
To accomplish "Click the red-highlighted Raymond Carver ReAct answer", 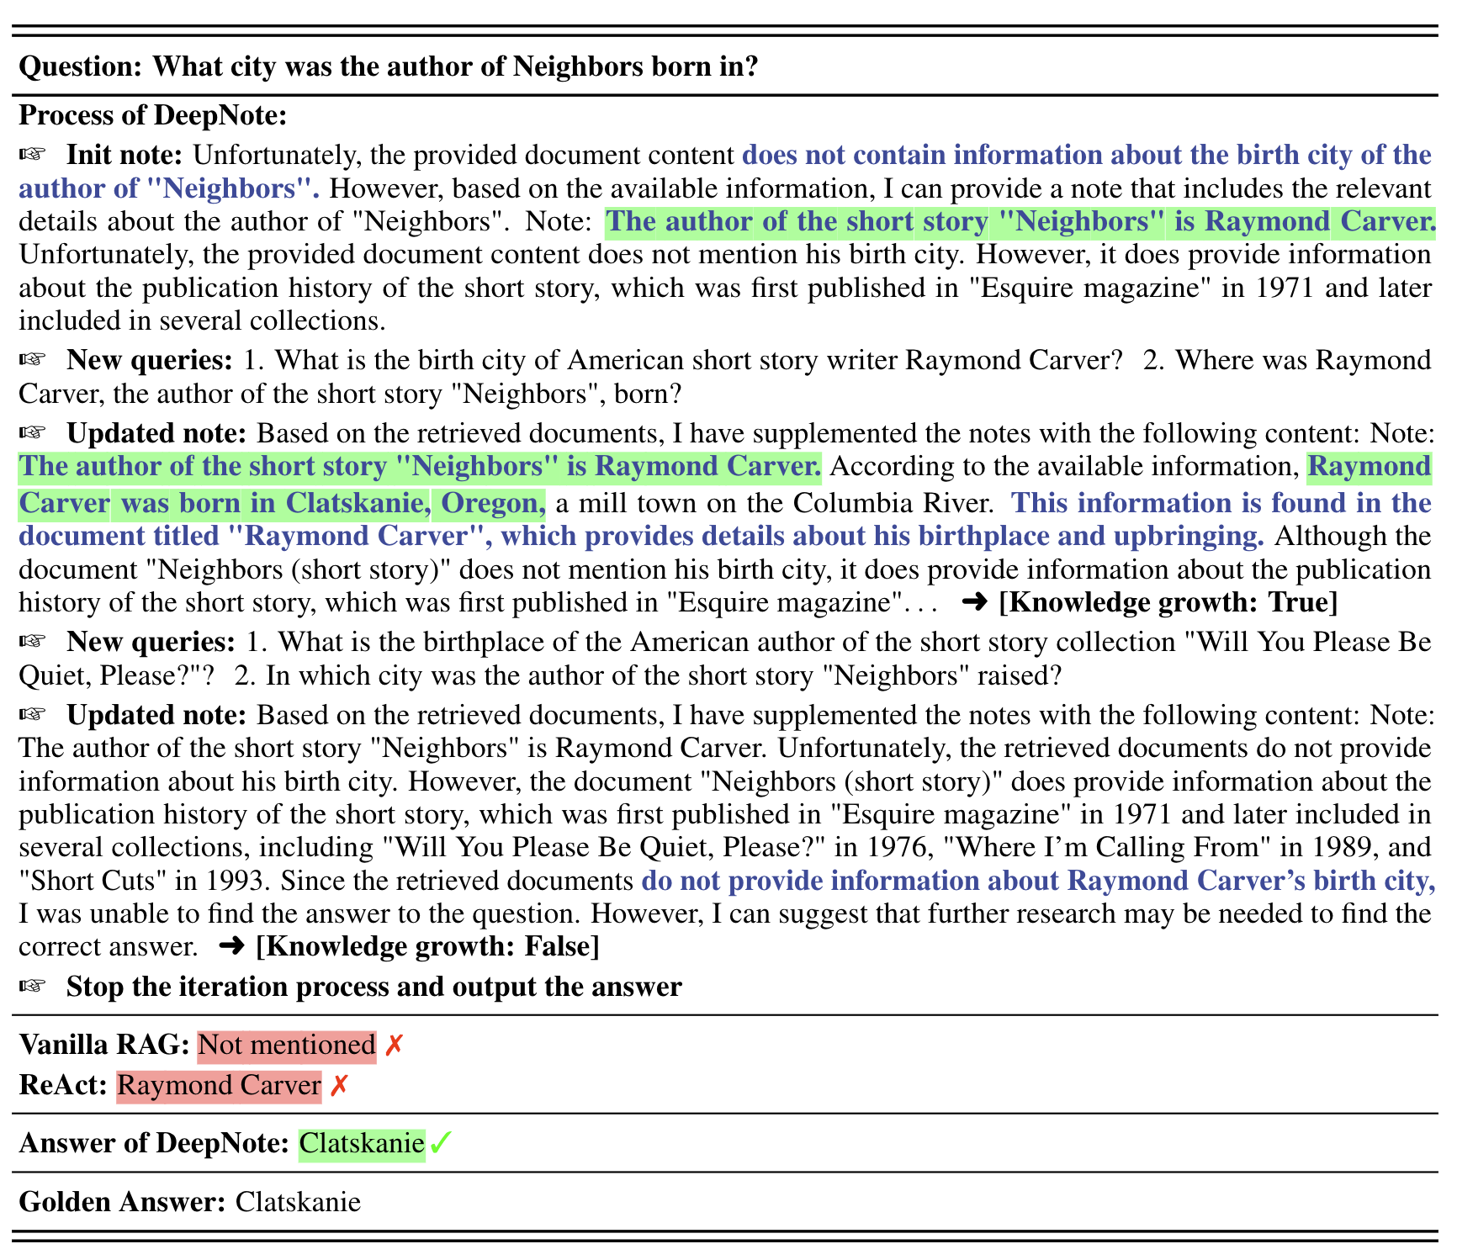I will point(219,1086).
